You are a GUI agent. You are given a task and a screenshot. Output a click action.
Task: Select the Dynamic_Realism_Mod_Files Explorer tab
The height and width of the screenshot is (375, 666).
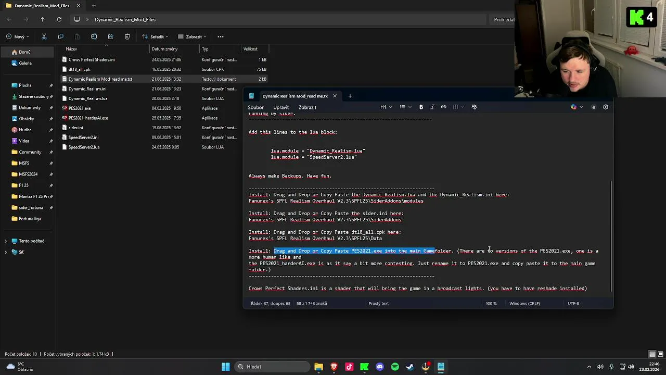pos(42,6)
